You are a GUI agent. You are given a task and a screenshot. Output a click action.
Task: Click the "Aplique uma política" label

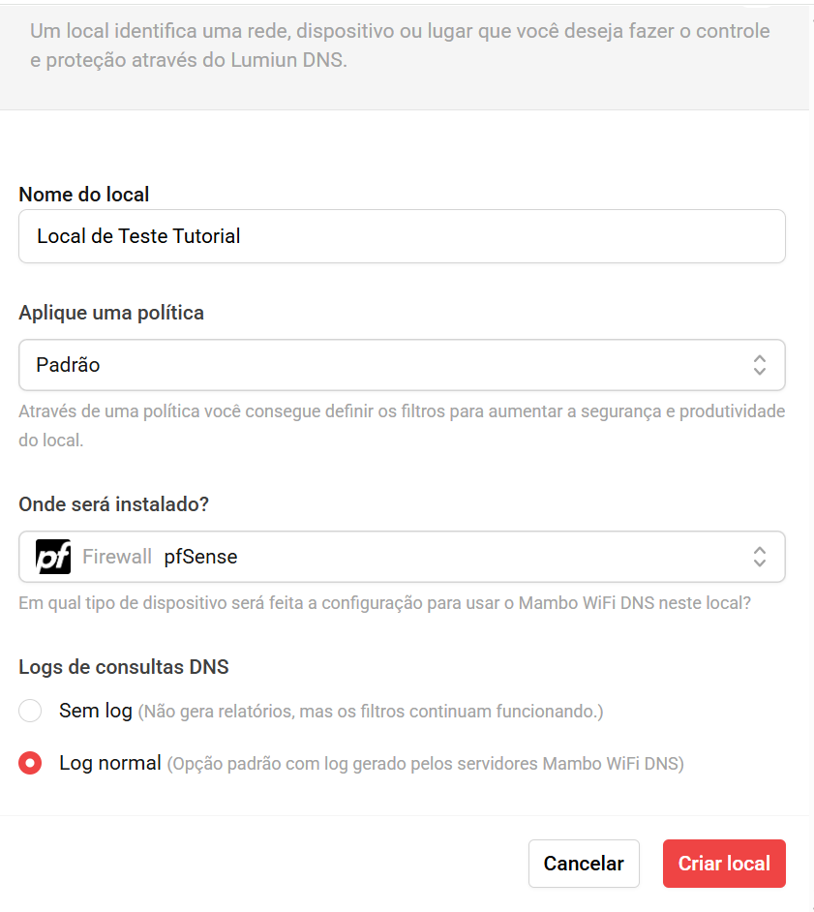(111, 313)
